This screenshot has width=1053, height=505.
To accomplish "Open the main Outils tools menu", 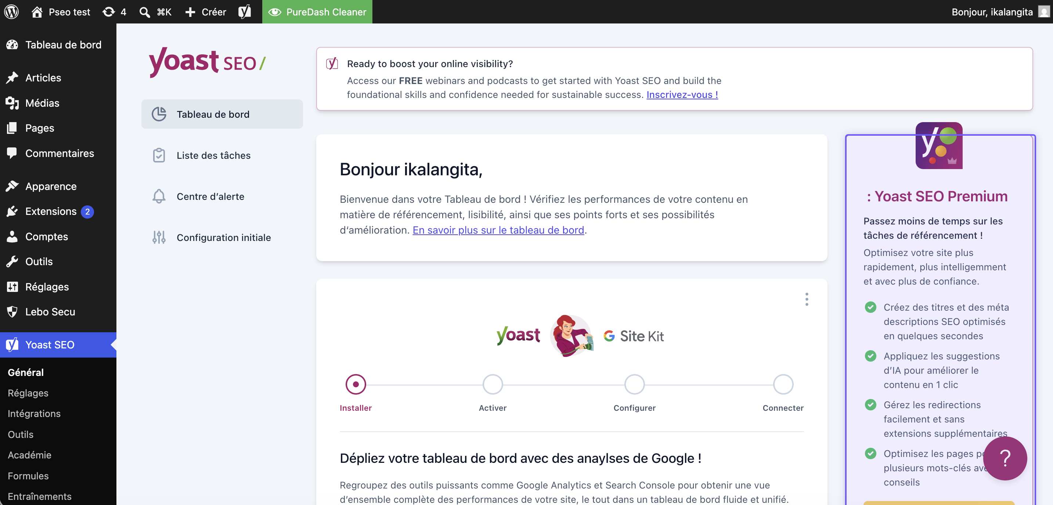I will [58, 261].
